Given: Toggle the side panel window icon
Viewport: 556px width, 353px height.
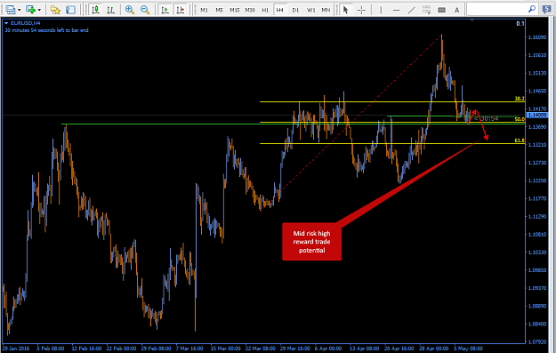Looking at the screenshot, I should (x=70, y=10).
